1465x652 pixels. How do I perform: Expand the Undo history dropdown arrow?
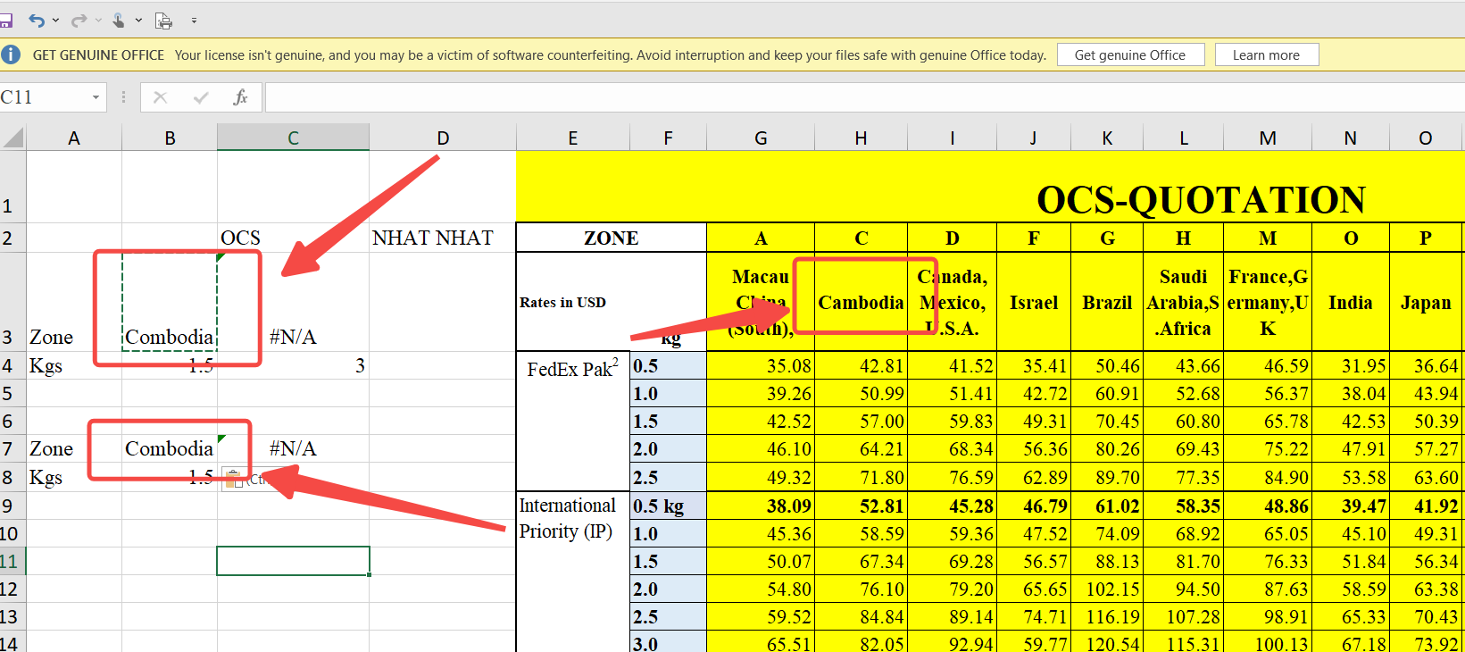click(x=55, y=20)
